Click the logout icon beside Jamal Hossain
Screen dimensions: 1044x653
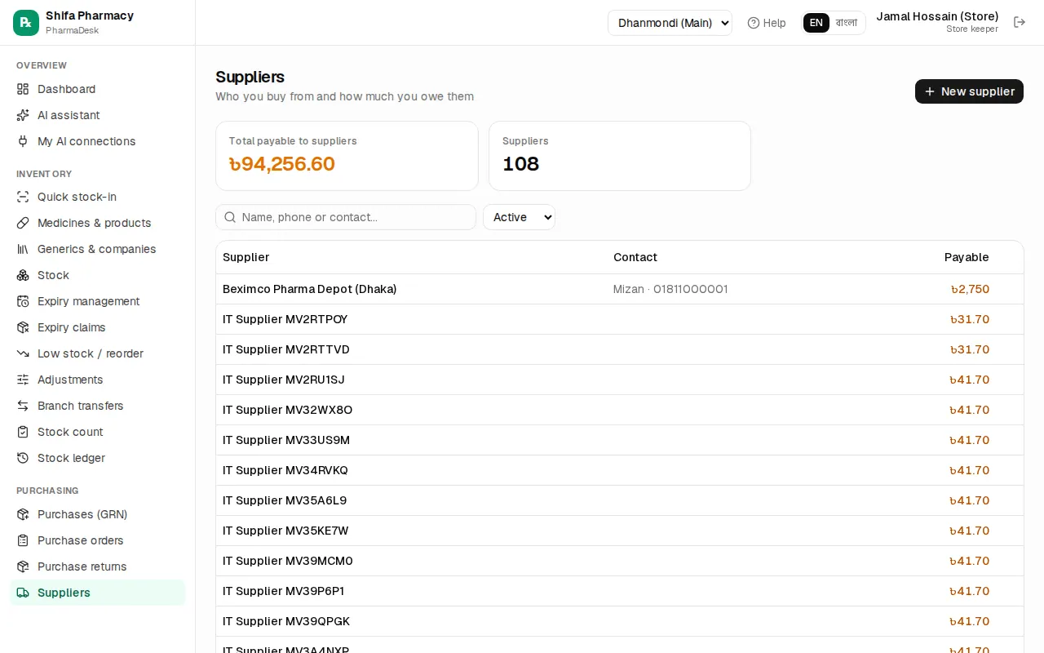coord(1020,22)
